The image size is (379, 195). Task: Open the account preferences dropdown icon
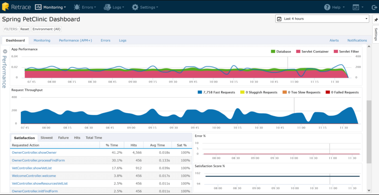click(356, 7)
